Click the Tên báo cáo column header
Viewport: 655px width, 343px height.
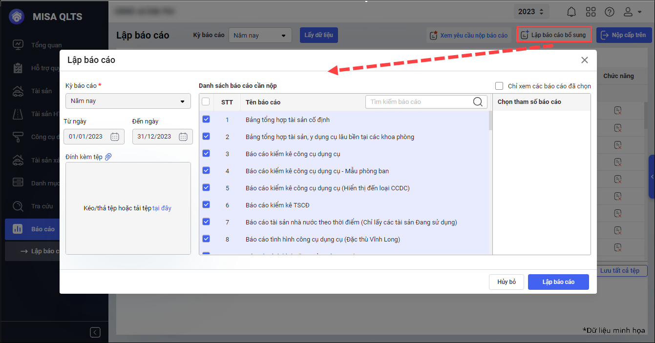[263, 102]
